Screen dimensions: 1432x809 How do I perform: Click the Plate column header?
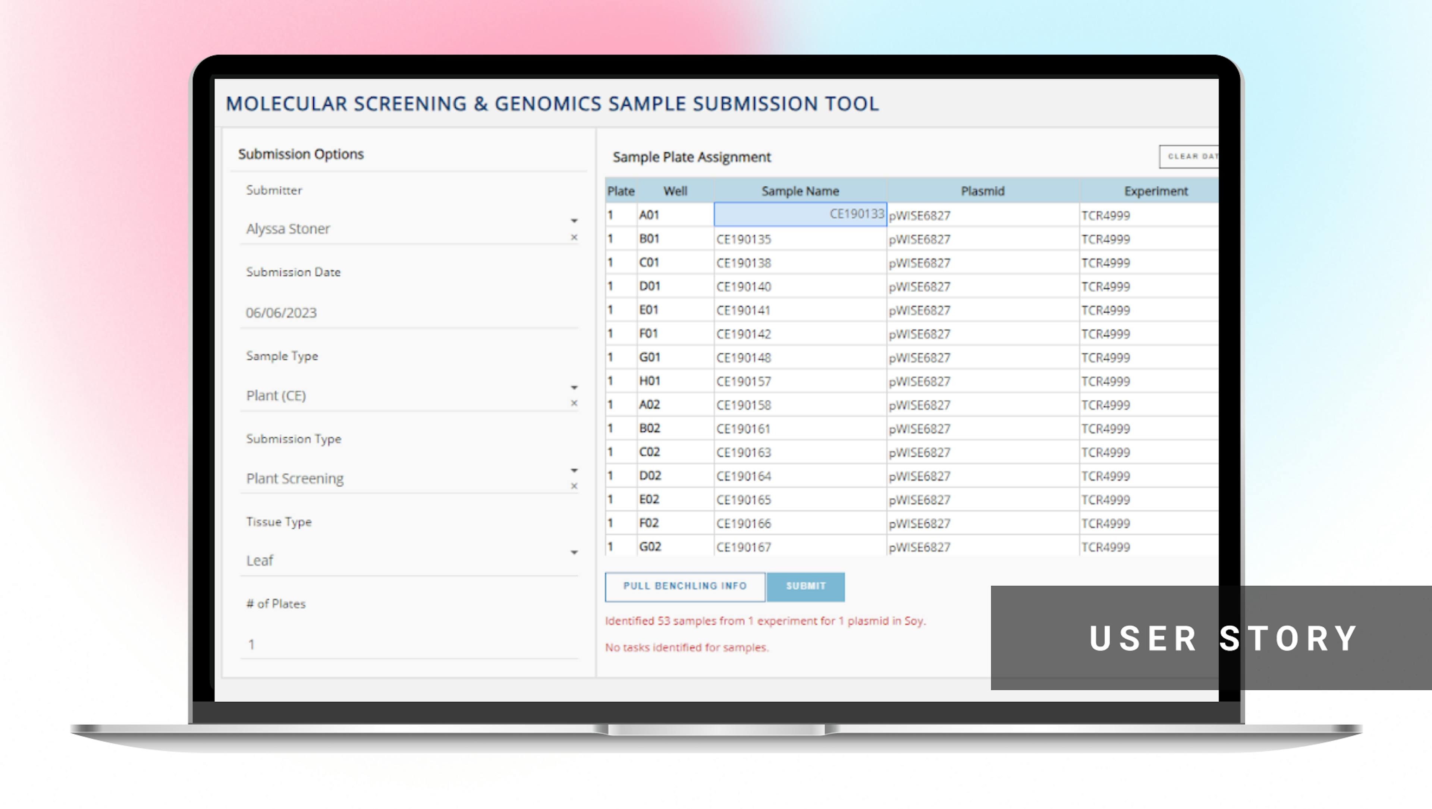tap(621, 191)
